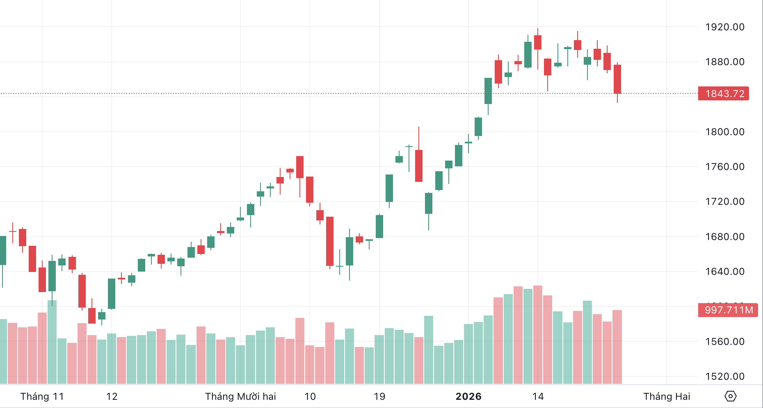Click the 997.711M volume label
Image resolution: width=763 pixels, height=408 pixels.
(729, 310)
